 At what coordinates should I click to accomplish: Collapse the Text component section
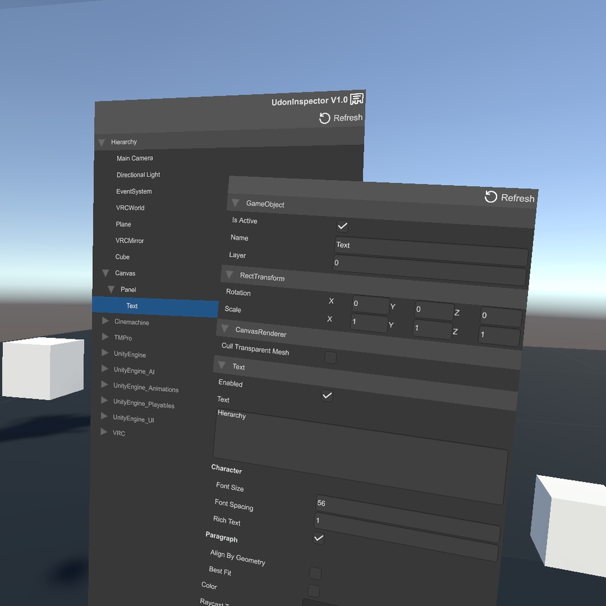(221, 365)
